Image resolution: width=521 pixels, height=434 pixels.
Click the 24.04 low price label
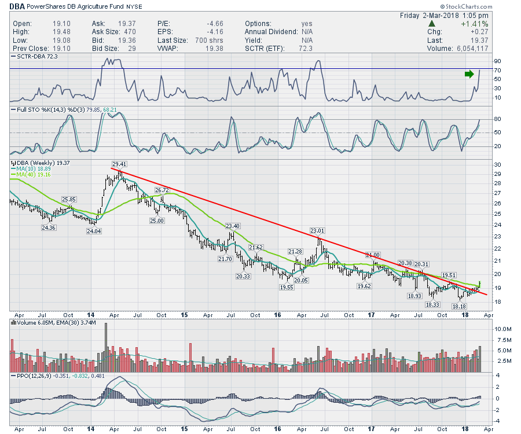(x=94, y=231)
